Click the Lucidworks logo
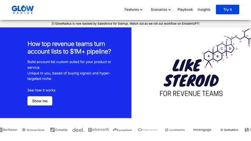 (175, 130)
